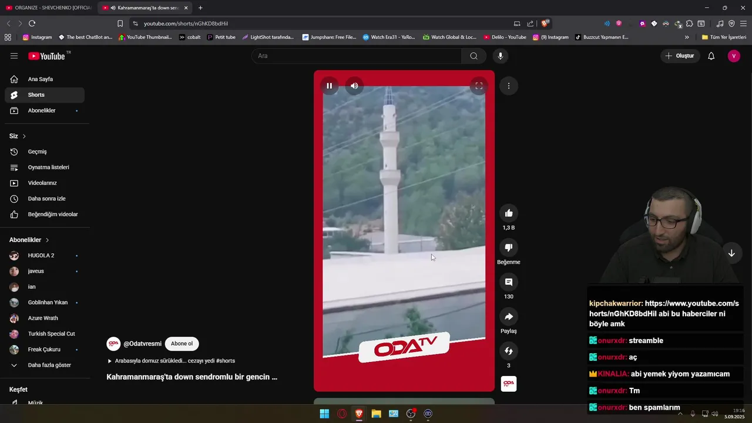
Task: Open the ian channel
Action: (x=45, y=287)
